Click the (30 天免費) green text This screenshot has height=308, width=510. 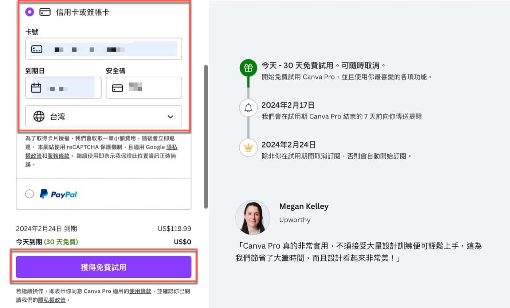tap(61, 242)
